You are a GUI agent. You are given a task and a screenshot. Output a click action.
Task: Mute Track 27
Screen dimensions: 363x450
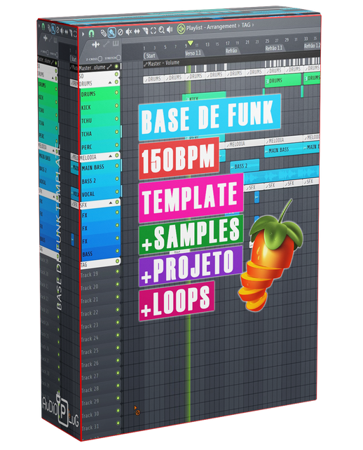pyautogui.click(x=118, y=373)
